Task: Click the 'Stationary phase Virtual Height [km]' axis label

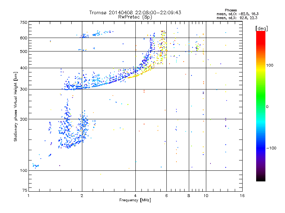Action: pyautogui.click(x=16, y=107)
